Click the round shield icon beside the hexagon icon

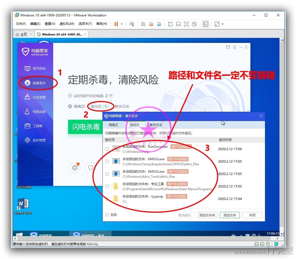91,167
